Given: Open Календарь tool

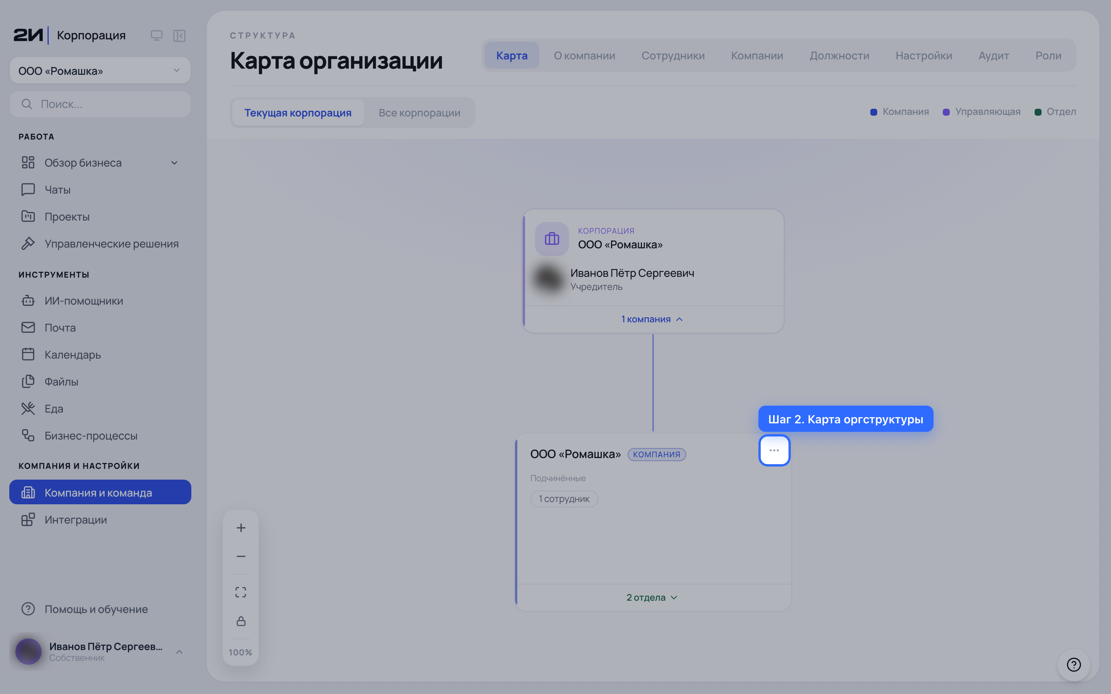Looking at the screenshot, I should 100,355.
